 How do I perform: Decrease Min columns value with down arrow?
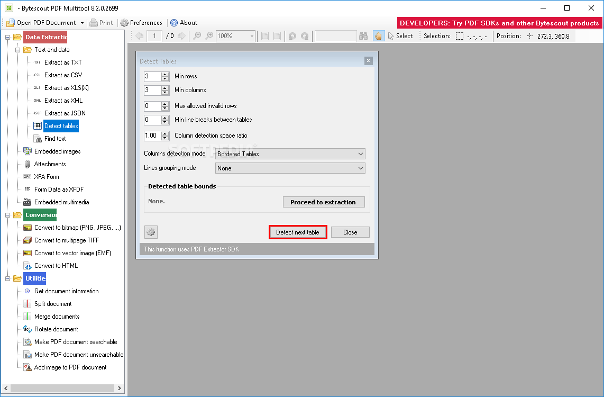165,93
